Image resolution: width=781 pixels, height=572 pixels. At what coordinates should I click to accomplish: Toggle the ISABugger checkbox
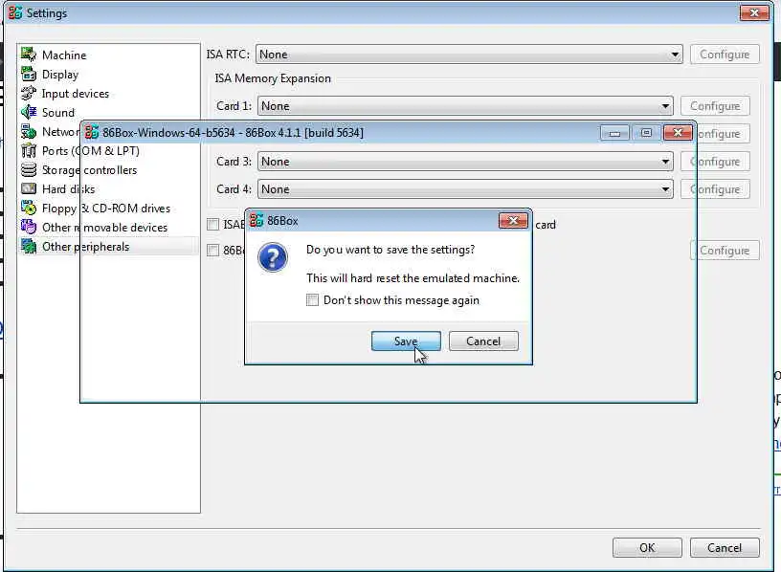click(x=212, y=224)
